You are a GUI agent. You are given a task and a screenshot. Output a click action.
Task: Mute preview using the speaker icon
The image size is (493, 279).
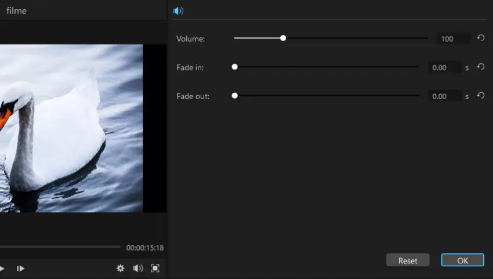[138, 268]
